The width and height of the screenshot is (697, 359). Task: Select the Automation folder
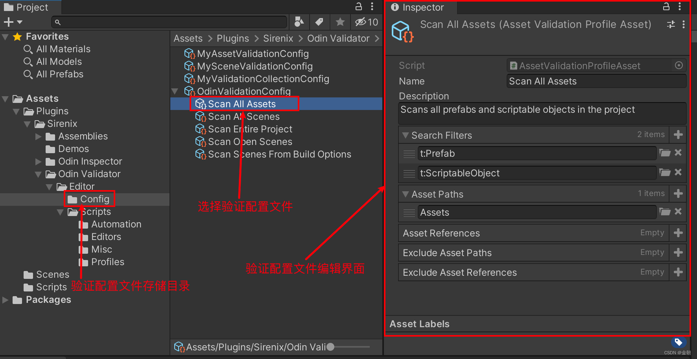point(116,224)
